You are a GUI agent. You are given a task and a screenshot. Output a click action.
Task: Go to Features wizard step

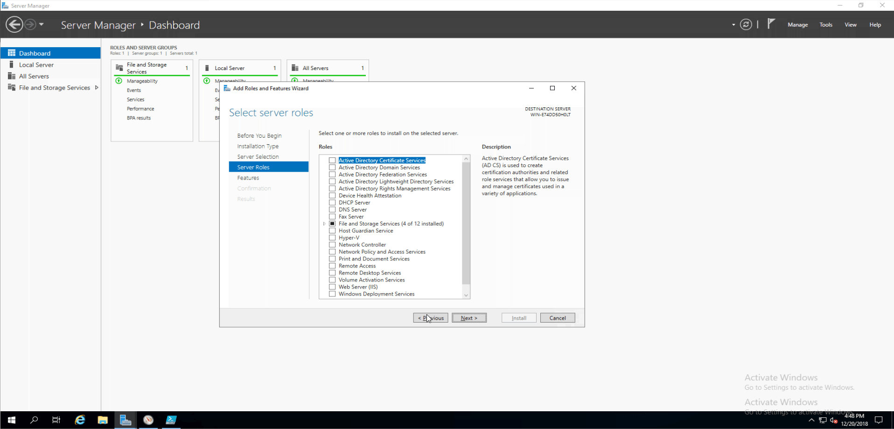tap(248, 178)
